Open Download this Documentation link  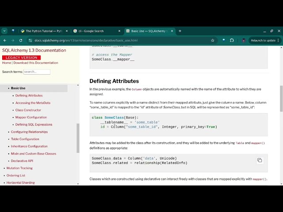pos(36,63)
